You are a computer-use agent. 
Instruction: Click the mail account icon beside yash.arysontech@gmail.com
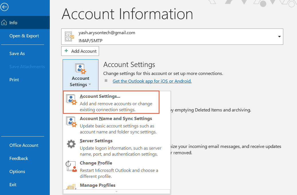(70, 36)
